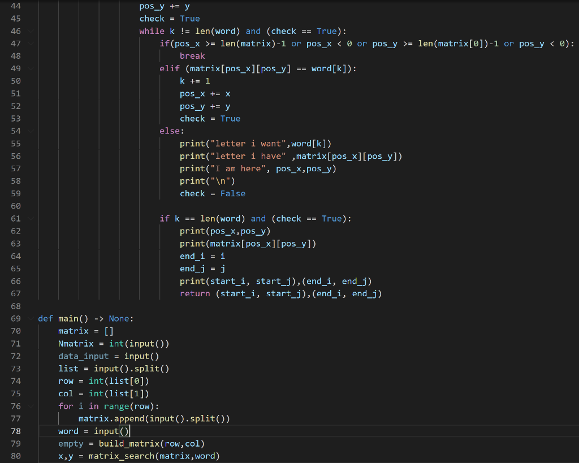Viewport: 579px width, 463px height.
Task: Collapse the while loop at line 46
Action: [x=31, y=31]
